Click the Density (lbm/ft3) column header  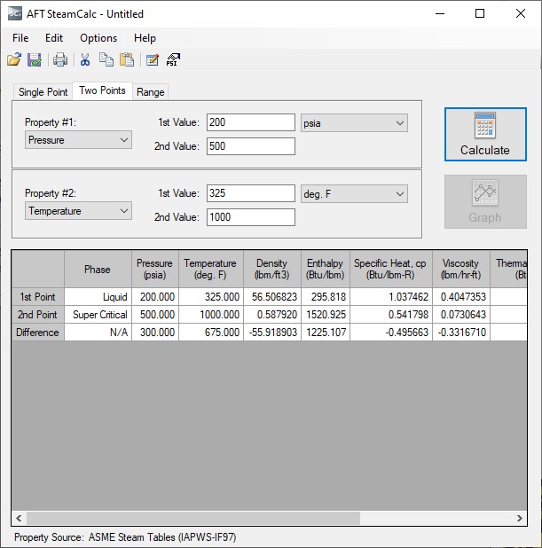[x=272, y=269]
